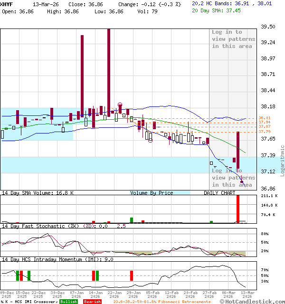This screenshot has height=304, width=285.
Task: Click the red Bearish legend badge
Action: tap(93, 302)
